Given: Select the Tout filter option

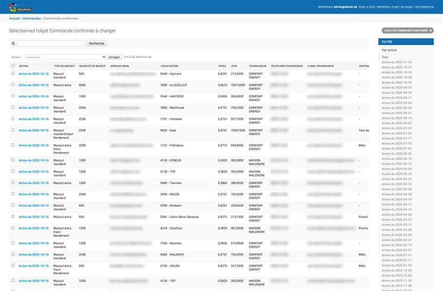Looking at the screenshot, I should pyautogui.click(x=385, y=57).
